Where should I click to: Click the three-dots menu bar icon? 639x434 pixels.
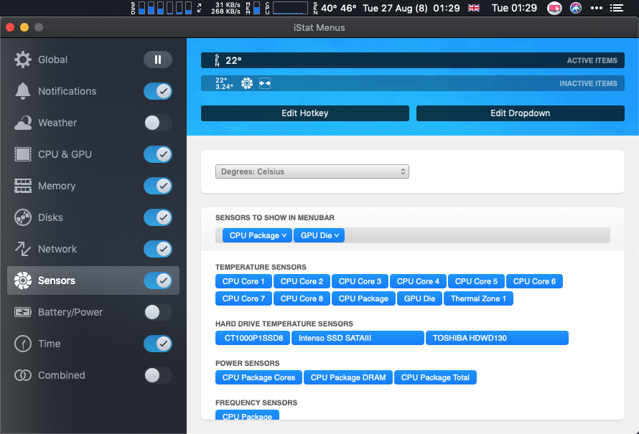pyautogui.click(x=596, y=8)
